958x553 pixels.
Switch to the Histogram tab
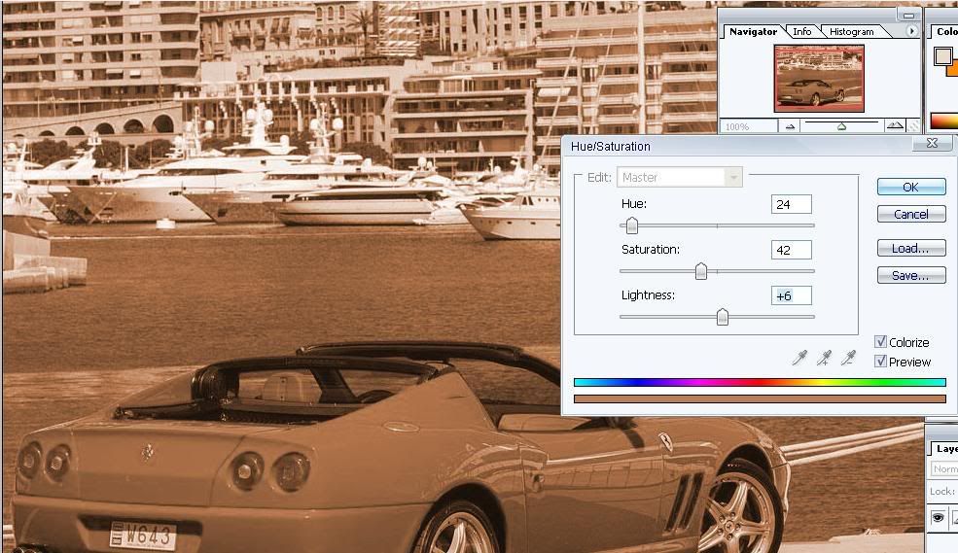851,32
